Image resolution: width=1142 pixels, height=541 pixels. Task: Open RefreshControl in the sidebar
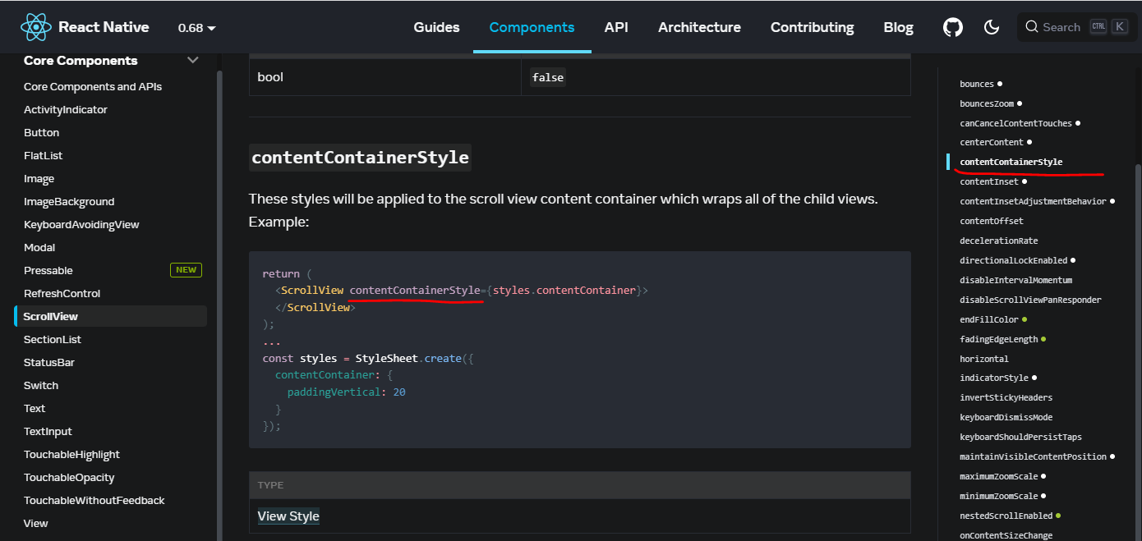pyautogui.click(x=62, y=293)
